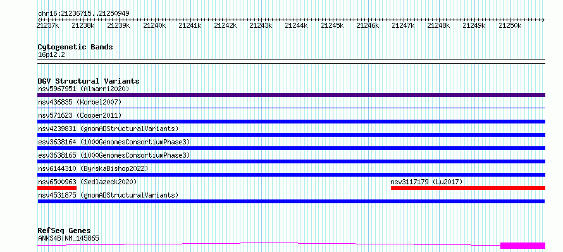
Task: Click the thin blue nsv436835 variant line
Action: (x=291, y=108)
